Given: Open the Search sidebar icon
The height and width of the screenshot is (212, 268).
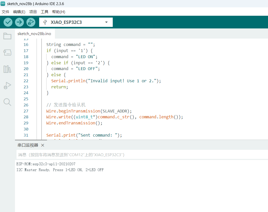Looking at the screenshot, I should [x=7, y=102].
